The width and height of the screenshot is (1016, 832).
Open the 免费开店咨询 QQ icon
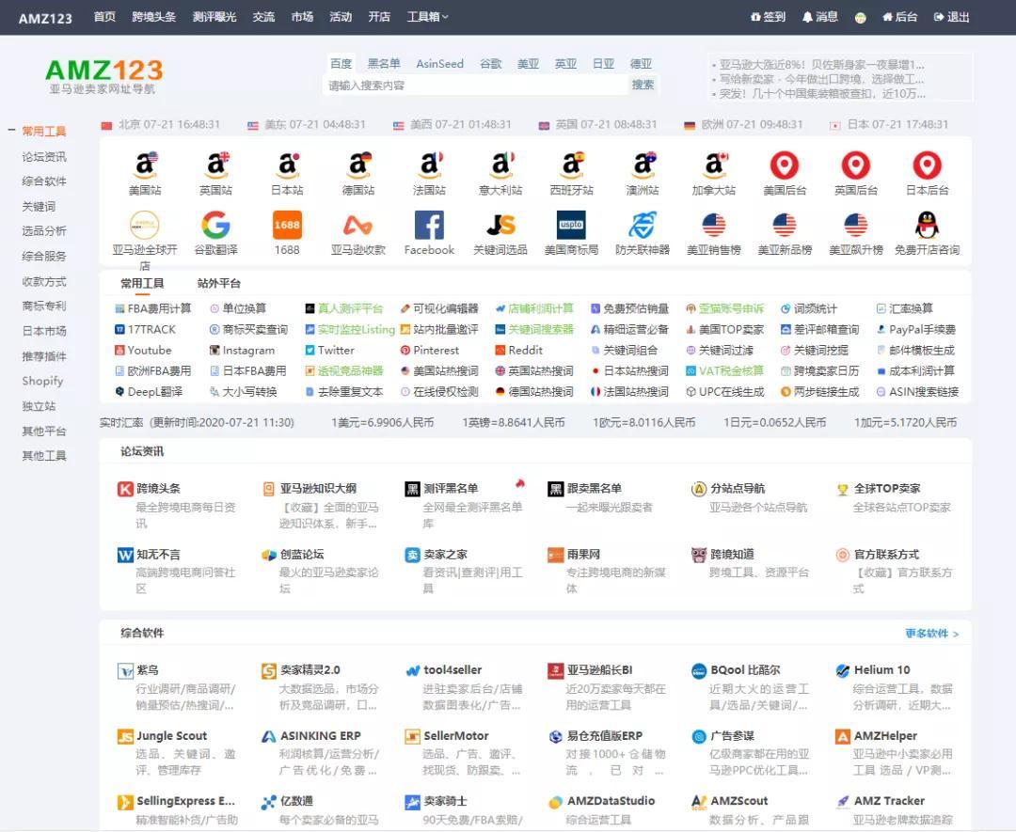926,227
